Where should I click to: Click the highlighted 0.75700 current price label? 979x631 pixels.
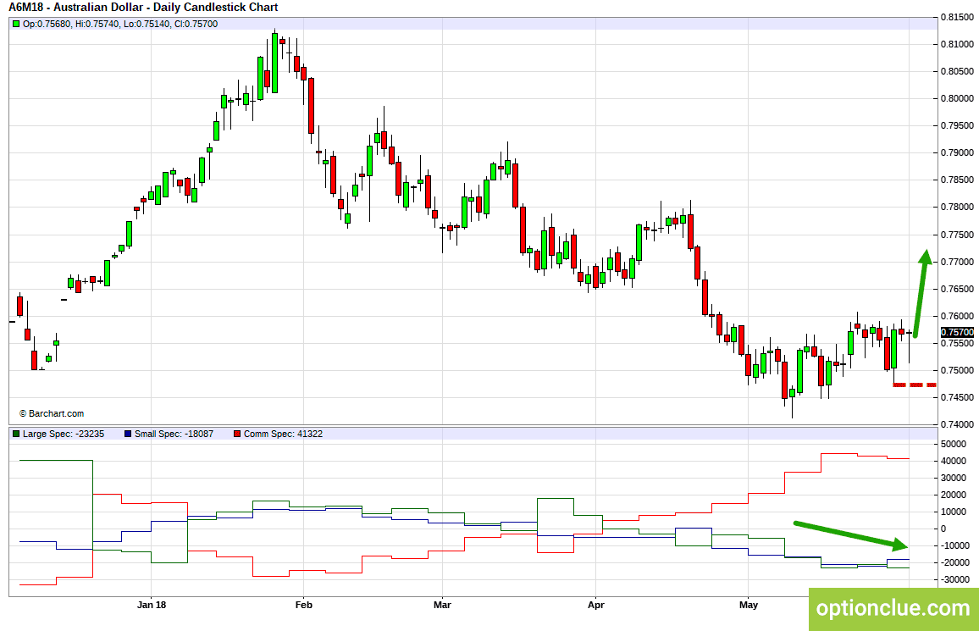956,333
